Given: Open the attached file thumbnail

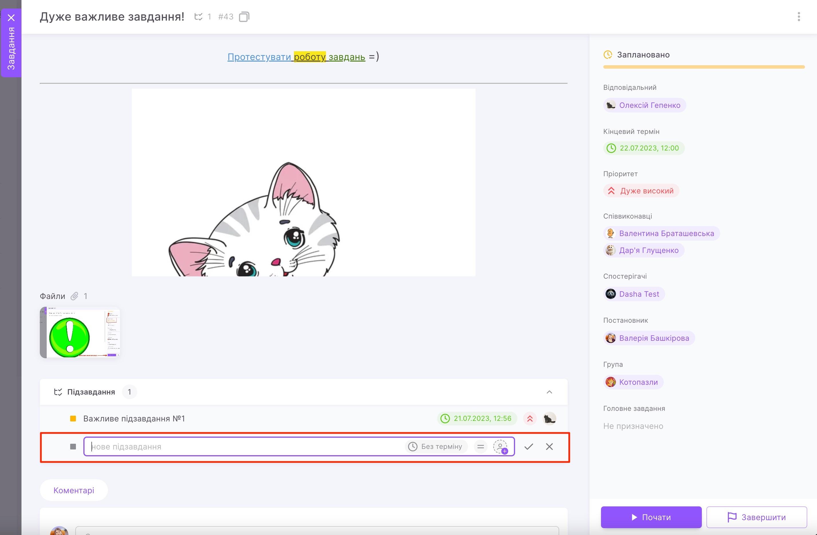Looking at the screenshot, I should pos(80,332).
